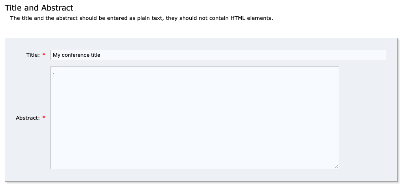
Task: Place cursor after the period in Abstract
Action: click(55, 73)
